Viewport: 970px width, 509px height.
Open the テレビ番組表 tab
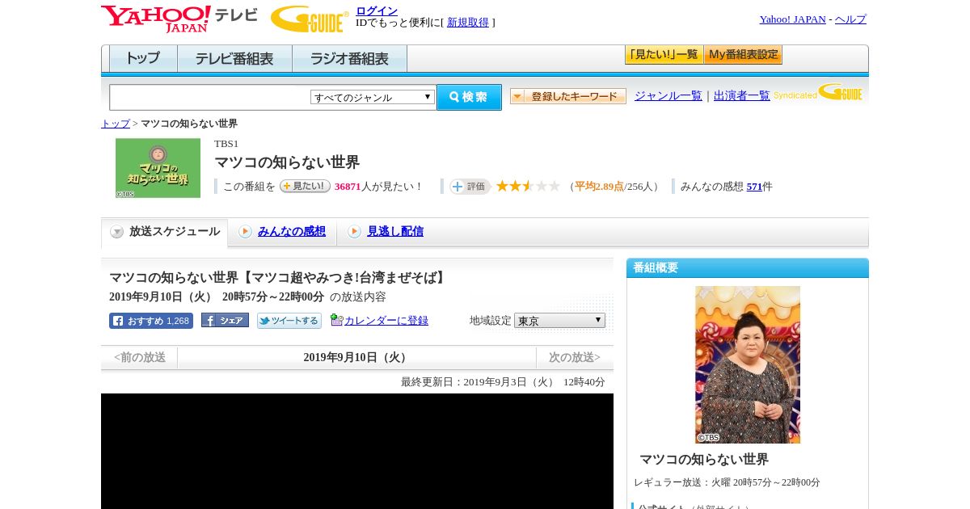coord(234,58)
